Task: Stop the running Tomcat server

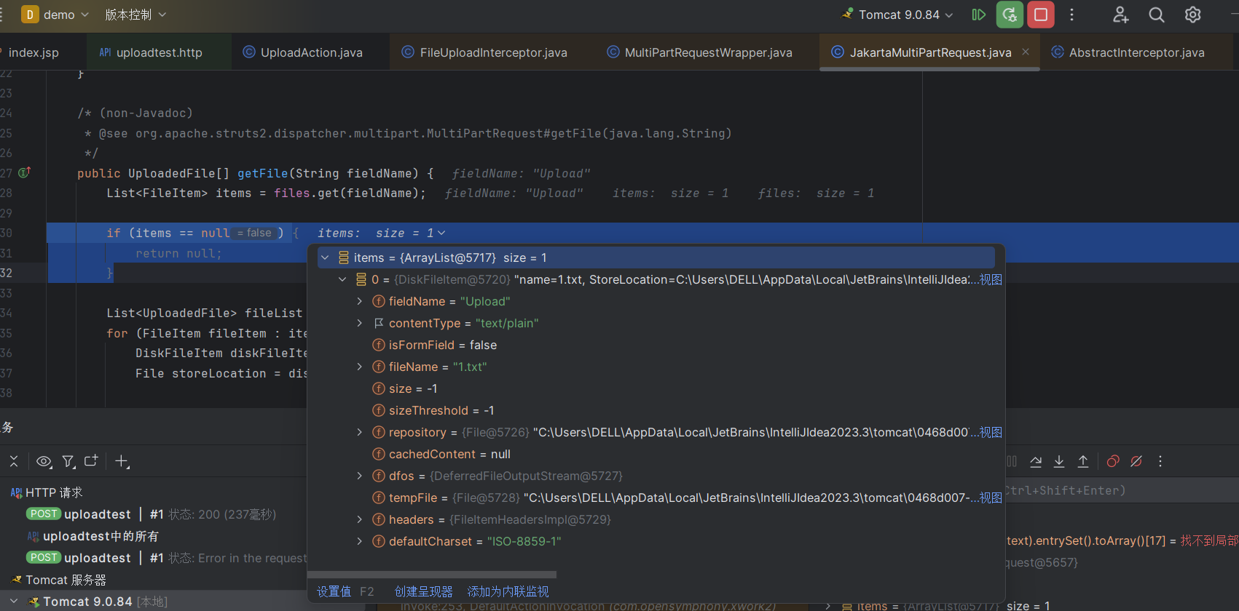Action: (1041, 15)
